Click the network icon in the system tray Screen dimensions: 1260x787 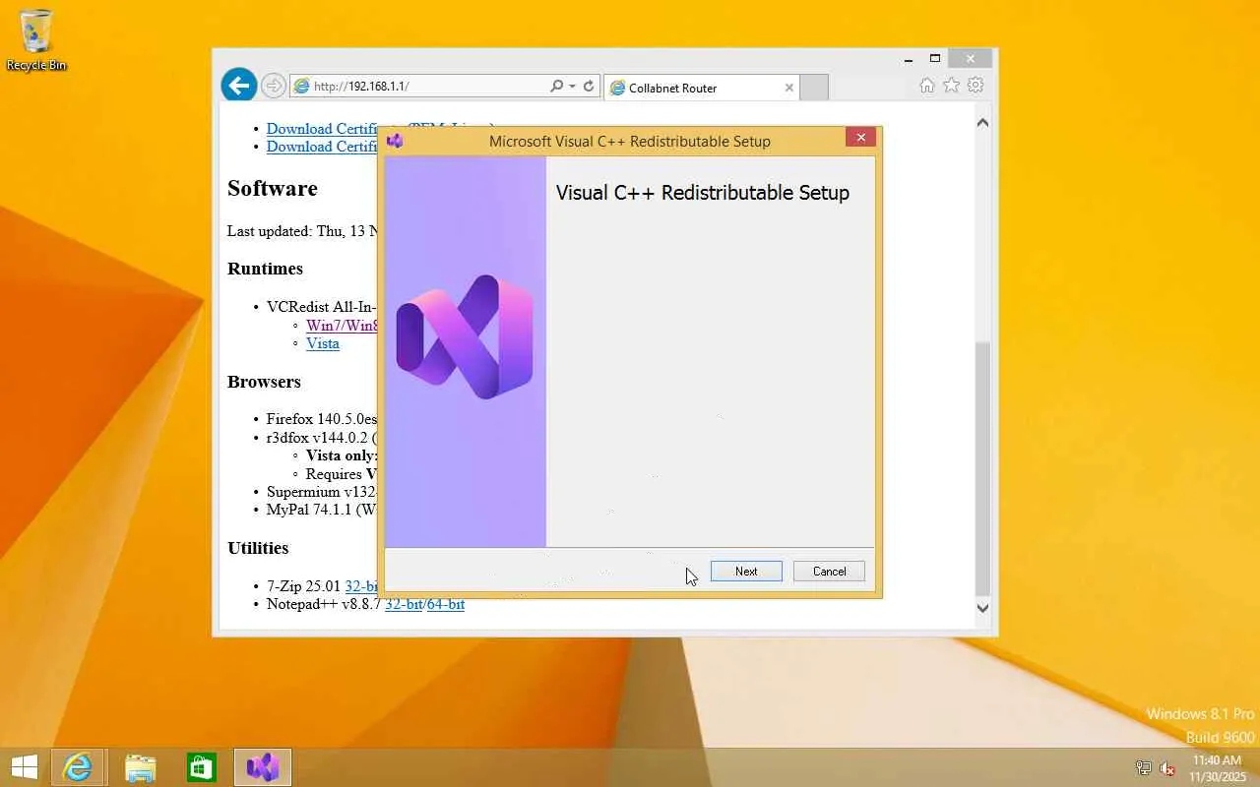(x=1143, y=768)
